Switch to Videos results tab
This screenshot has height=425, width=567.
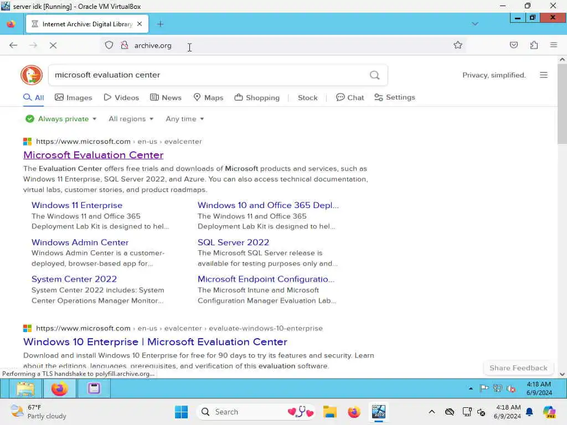pyautogui.click(x=121, y=97)
